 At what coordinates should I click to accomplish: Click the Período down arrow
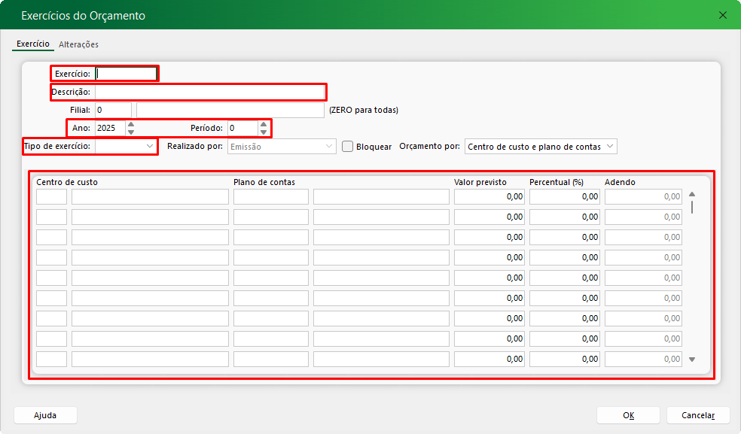coord(263,132)
